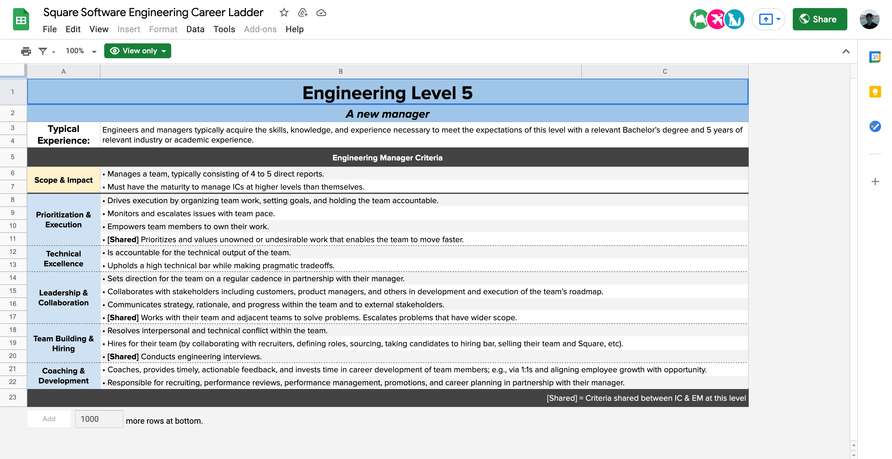Screen dimensions: 892x459
Task: Open the Tools menu
Action: (x=224, y=29)
